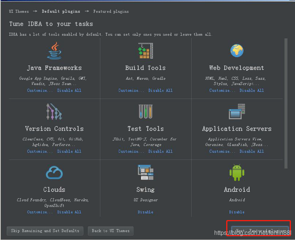Customize Build Tools plugins
The height and width of the screenshot is (240, 295).
click(131, 90)
